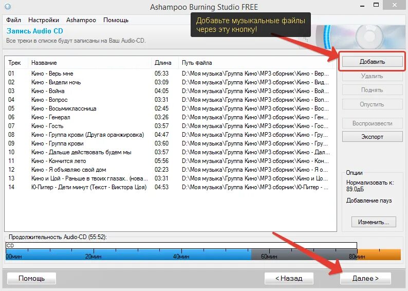This screenshot has width=408, height=291.
Task: Click the Продолжительность Audio-CD (55:52) label
Action: click(58, 237)
